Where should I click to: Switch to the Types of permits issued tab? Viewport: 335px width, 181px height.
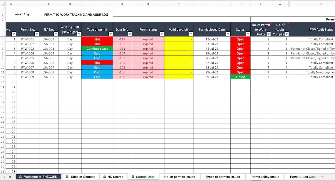click(x=222, y=177)
